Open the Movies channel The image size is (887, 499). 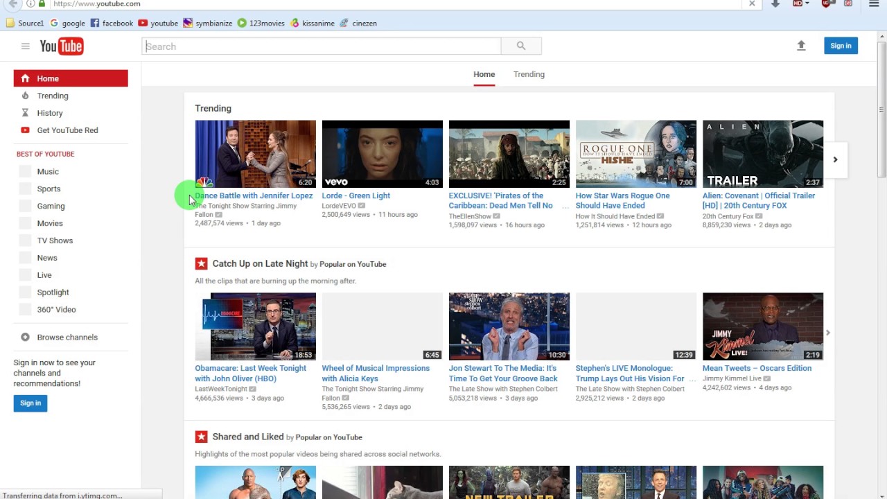[50, 223]
